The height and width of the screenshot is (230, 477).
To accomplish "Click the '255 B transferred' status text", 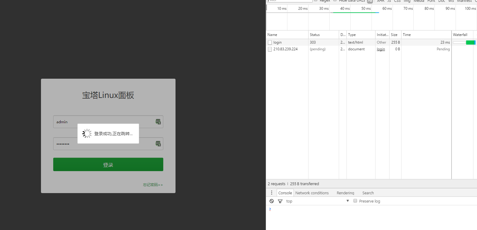I will click(305, 184).
